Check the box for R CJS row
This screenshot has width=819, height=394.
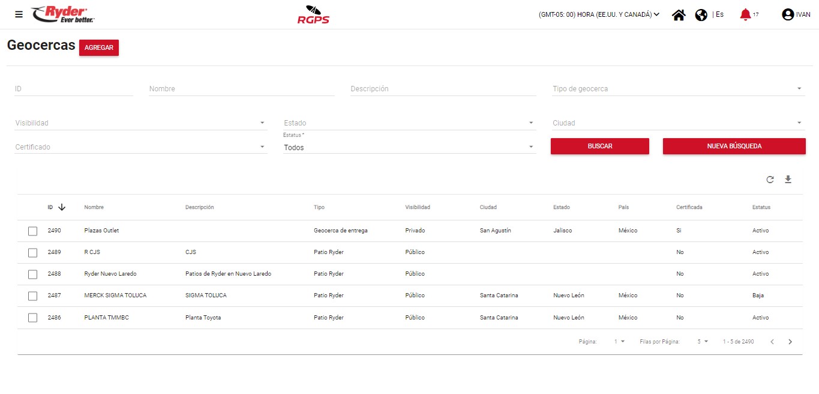33,253
